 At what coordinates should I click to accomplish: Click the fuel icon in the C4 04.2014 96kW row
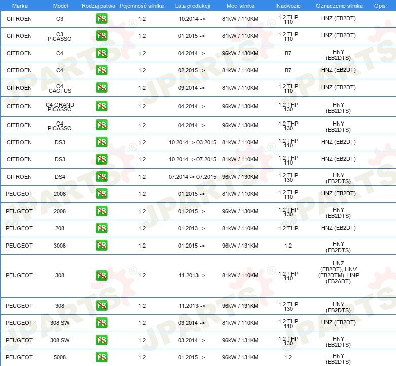pos(101,53)
